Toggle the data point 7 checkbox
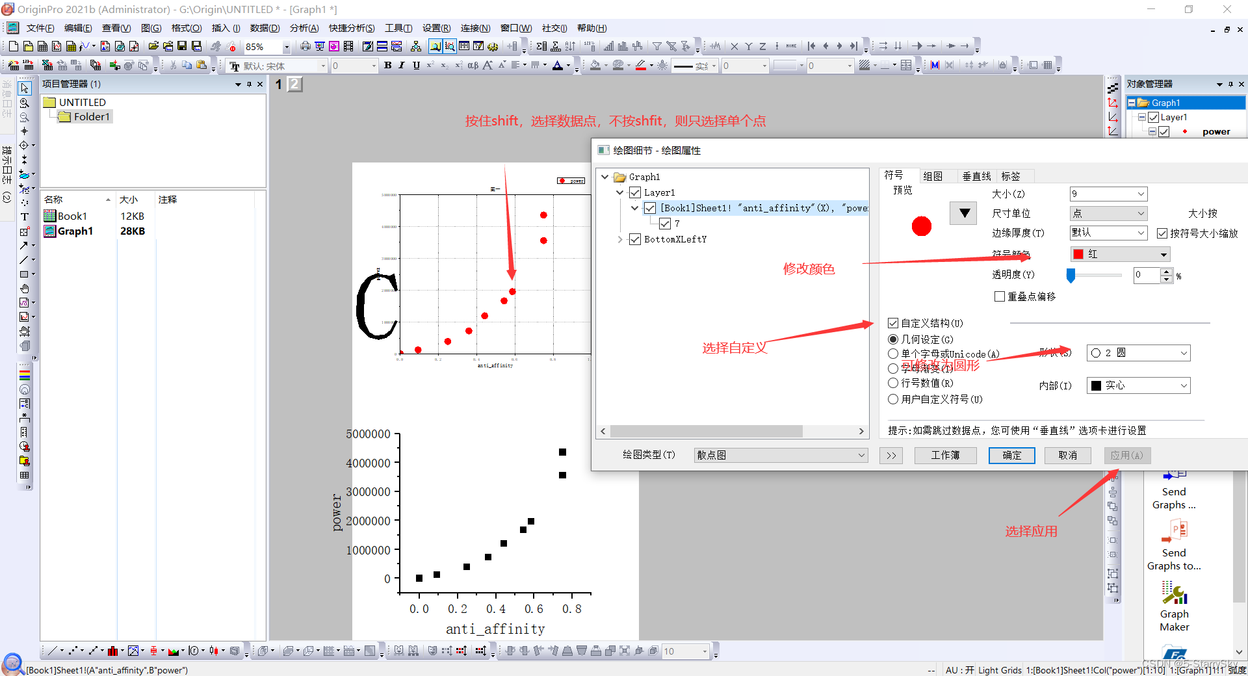The image size is (1248, 676). pyautogui.click(x=665, y=224)
